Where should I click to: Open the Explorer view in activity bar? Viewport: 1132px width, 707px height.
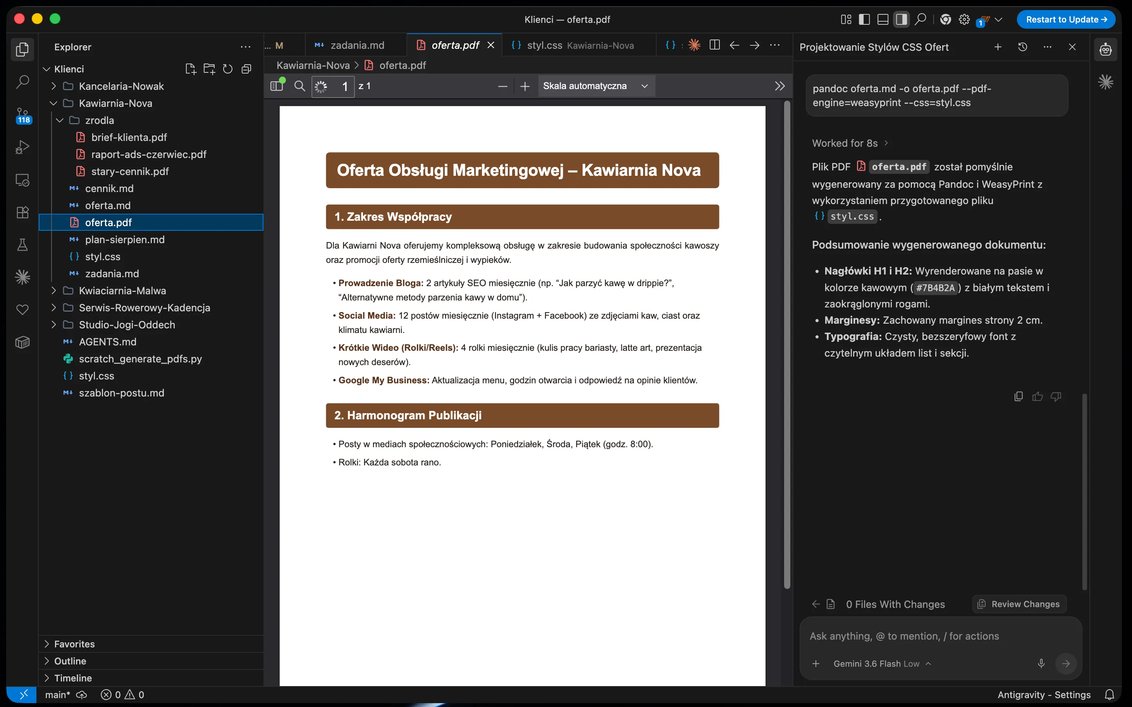click(x=22, y=49)
